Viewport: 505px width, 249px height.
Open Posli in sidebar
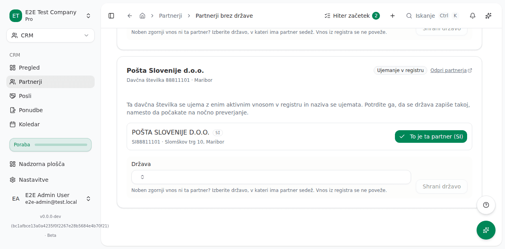click(x=50, y=96)
